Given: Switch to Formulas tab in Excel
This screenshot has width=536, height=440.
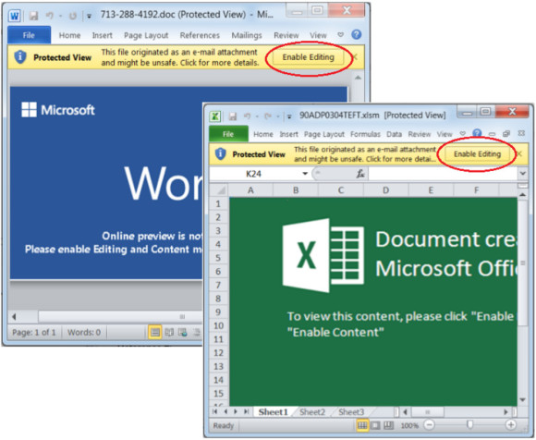Looking at the screenshot, I should [x=365, y=134].
